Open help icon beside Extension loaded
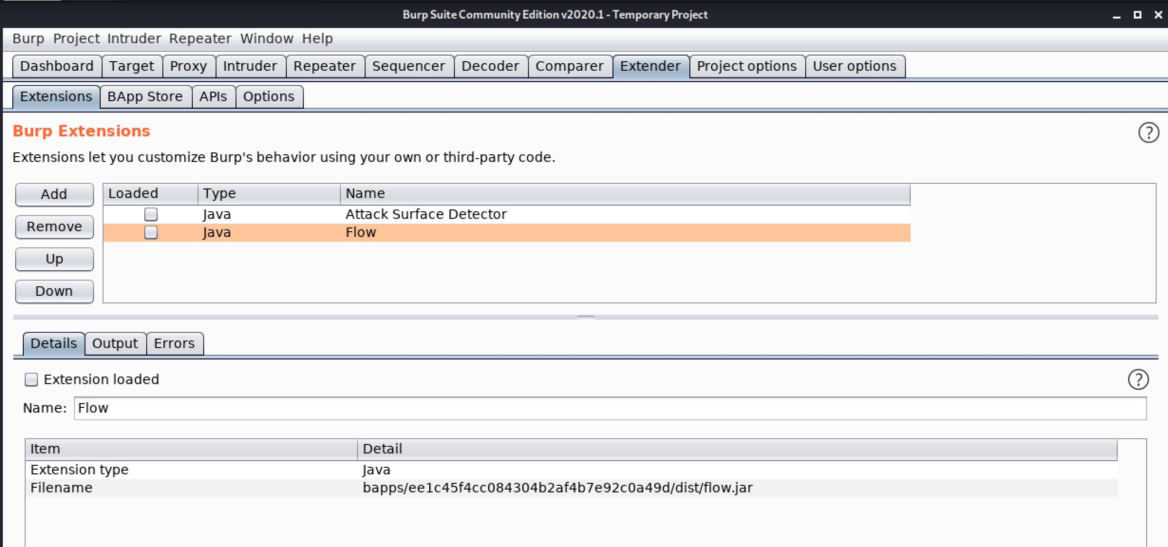Image resolution: width=1168 pixels, height=547 pixels. [x=1138, y=379]
